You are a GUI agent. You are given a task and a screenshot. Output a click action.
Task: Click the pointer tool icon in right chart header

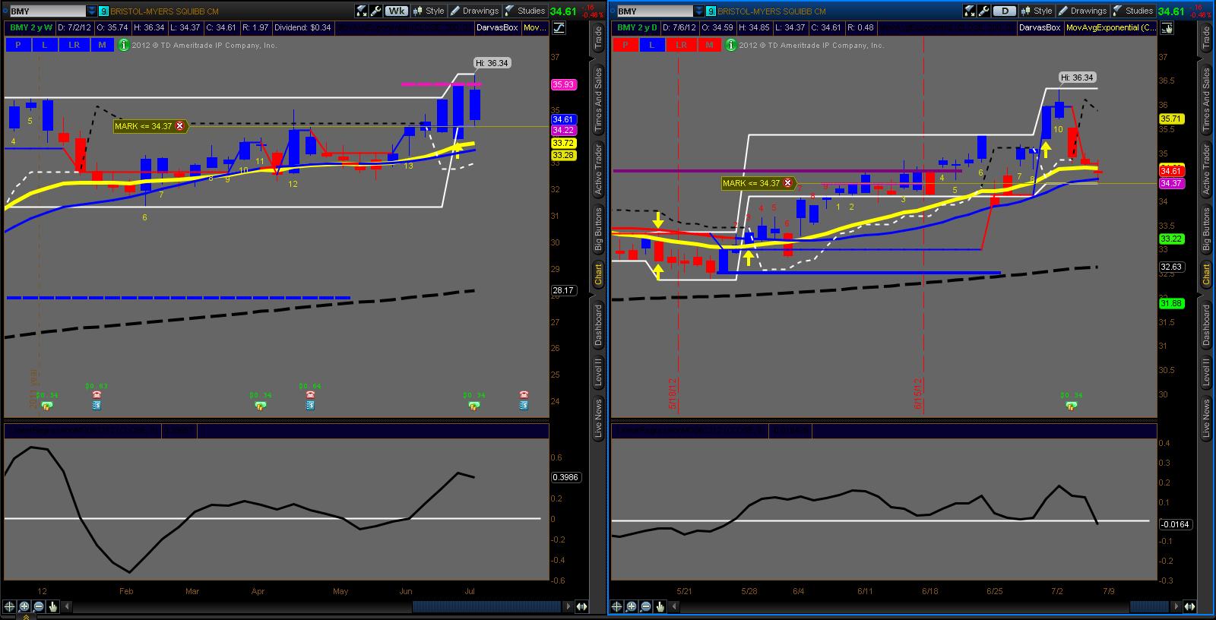pyautogui.click(x=1167, y=27)
